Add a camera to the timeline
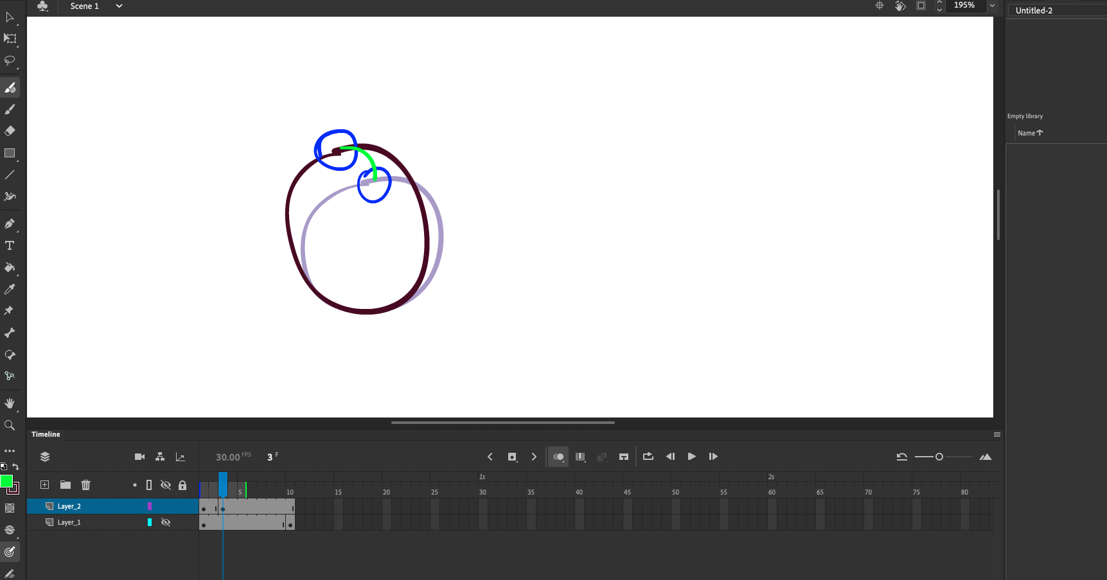1107x580 pixels. [139, 457]
